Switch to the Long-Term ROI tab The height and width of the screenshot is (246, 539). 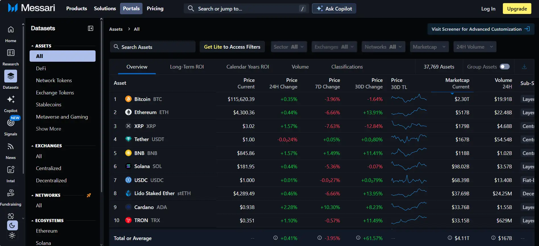point(187,67)
